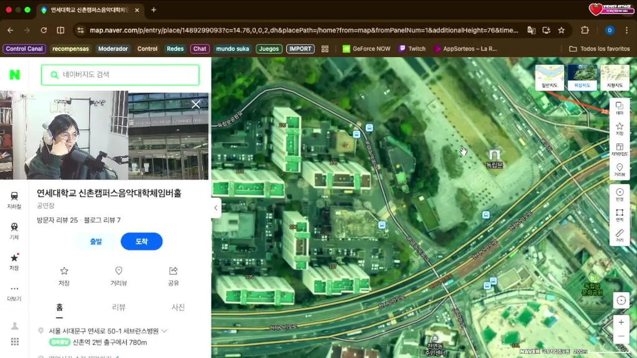637x358 pixels.
Task: Open 블로그 리뷰 7 link
Action: coord(103,220)
